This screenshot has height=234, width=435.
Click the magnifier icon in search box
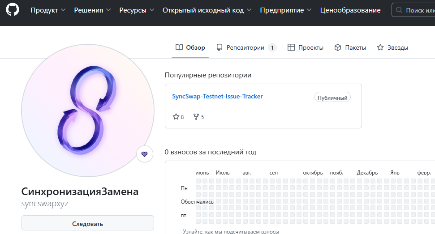pyautogui.click(x=399, y=10)
